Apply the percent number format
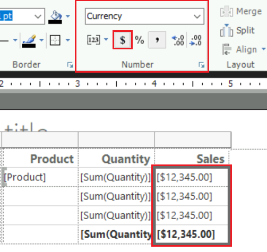 point(140,40)
